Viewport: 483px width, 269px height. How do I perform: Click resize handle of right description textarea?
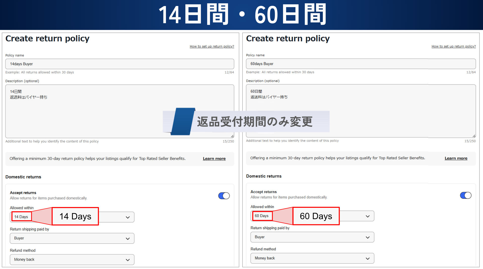[x=474, y=136]
